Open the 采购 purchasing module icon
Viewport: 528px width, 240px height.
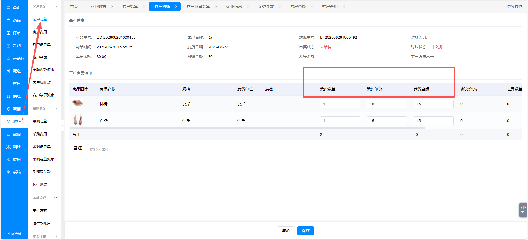[x=9, y=46]
